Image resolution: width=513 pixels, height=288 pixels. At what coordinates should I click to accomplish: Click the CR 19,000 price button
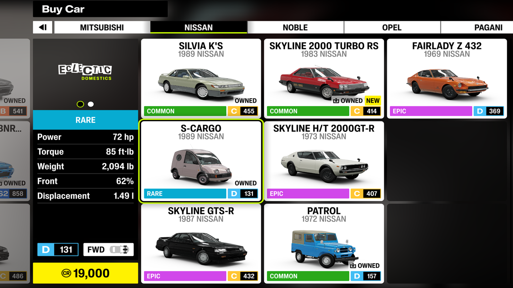[85, 273]
